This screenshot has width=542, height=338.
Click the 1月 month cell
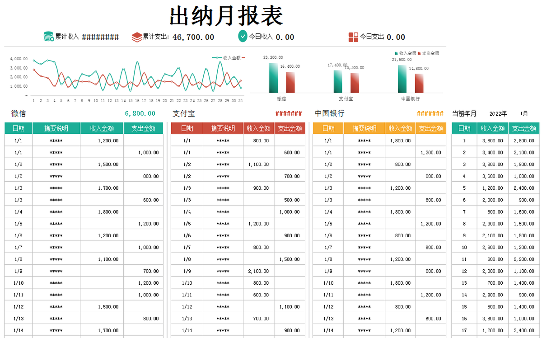[524, 114]
